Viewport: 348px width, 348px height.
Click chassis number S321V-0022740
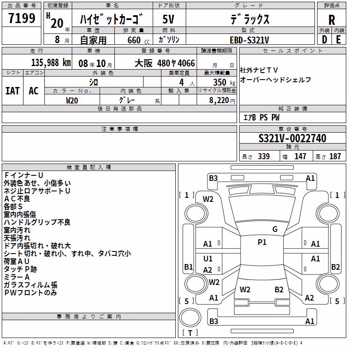292,138
